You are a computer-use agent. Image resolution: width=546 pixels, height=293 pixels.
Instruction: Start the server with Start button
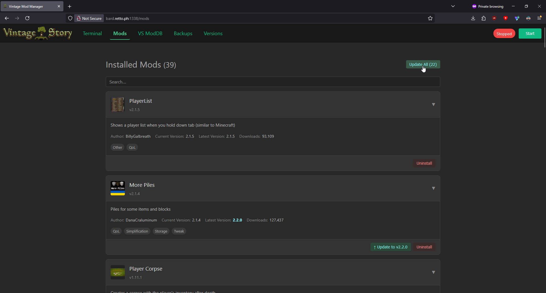(530, 34)
